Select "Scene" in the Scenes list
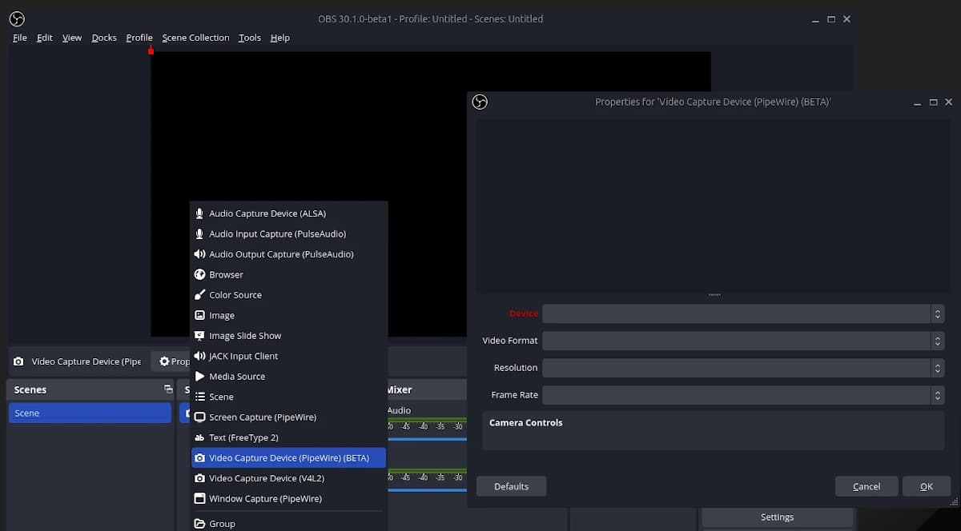The width and height of the screenshot is (961, 531). (90, 413)
